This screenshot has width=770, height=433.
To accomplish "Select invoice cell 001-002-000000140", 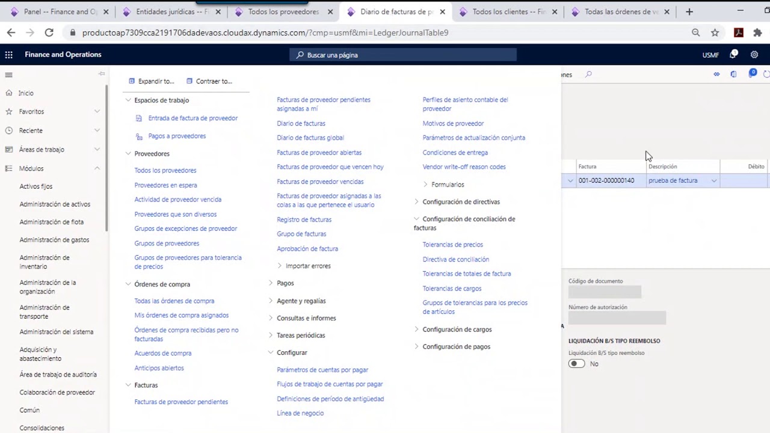I will point(611,181).
